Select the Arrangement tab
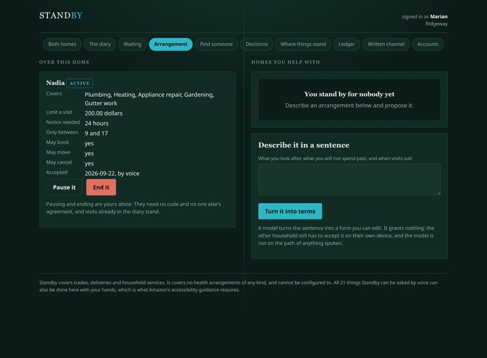 point(171,44)
